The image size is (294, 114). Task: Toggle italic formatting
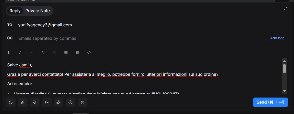click(x=20, y=53)
